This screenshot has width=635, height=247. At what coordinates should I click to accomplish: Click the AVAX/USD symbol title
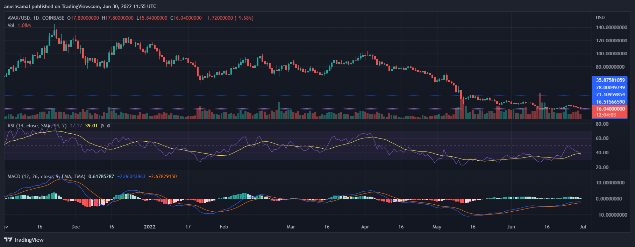[x=19, y=18]
